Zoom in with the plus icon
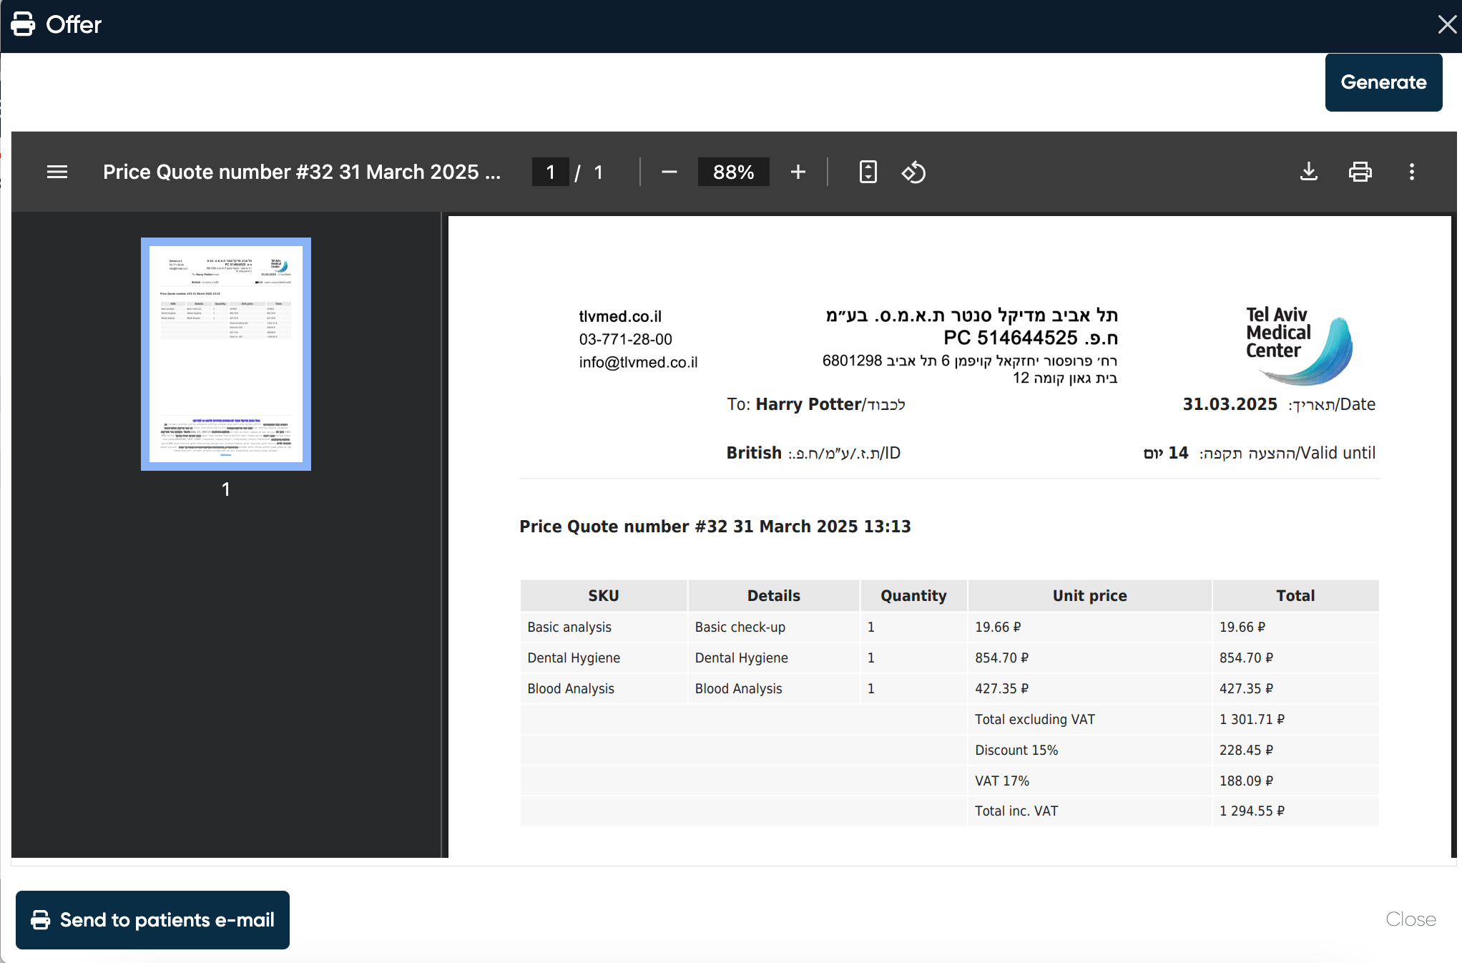Screen dimensions: 1462x963 [798, 172]
